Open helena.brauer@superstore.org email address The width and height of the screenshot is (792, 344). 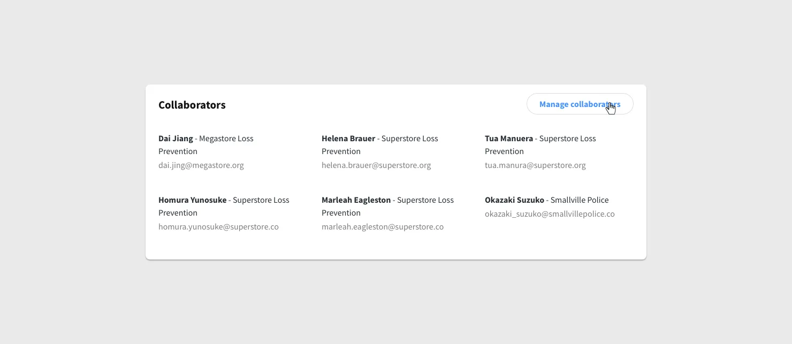(376, 165)
